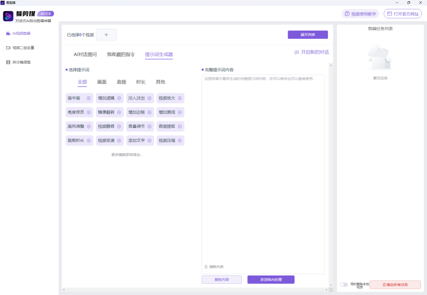Click the 拆分镜混剪 sidebar film icon
This screenshot has width=427, height=295.
point(8,62)
